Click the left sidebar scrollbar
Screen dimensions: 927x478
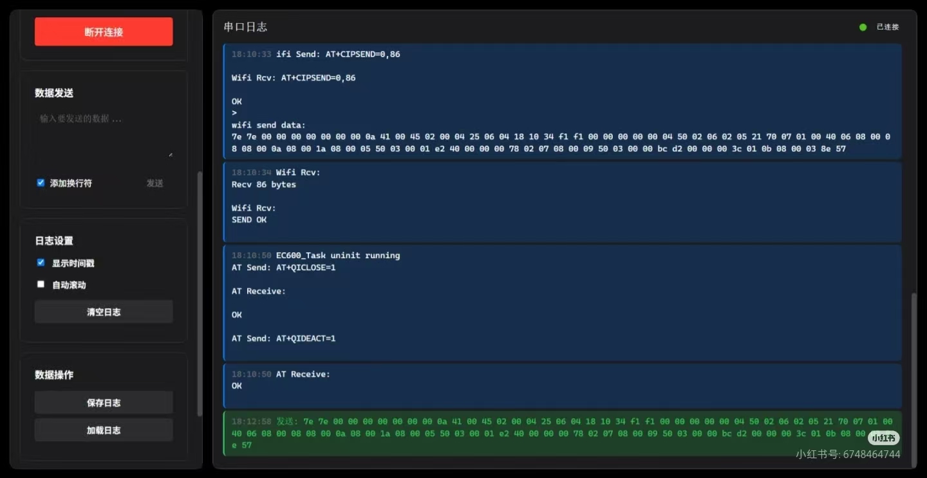click(200, 294)
